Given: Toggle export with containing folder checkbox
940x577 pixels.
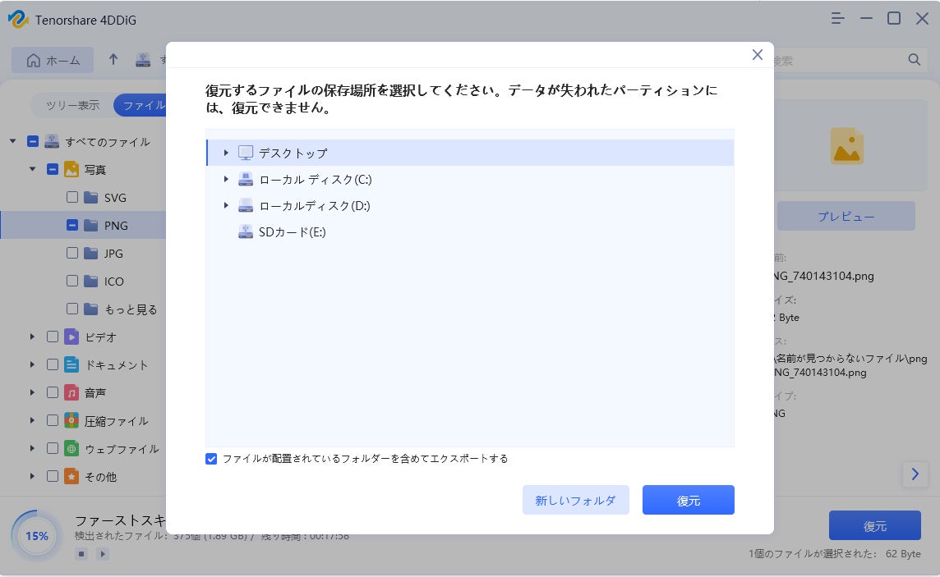Looking at the screenshot, I should click(212, 459).
